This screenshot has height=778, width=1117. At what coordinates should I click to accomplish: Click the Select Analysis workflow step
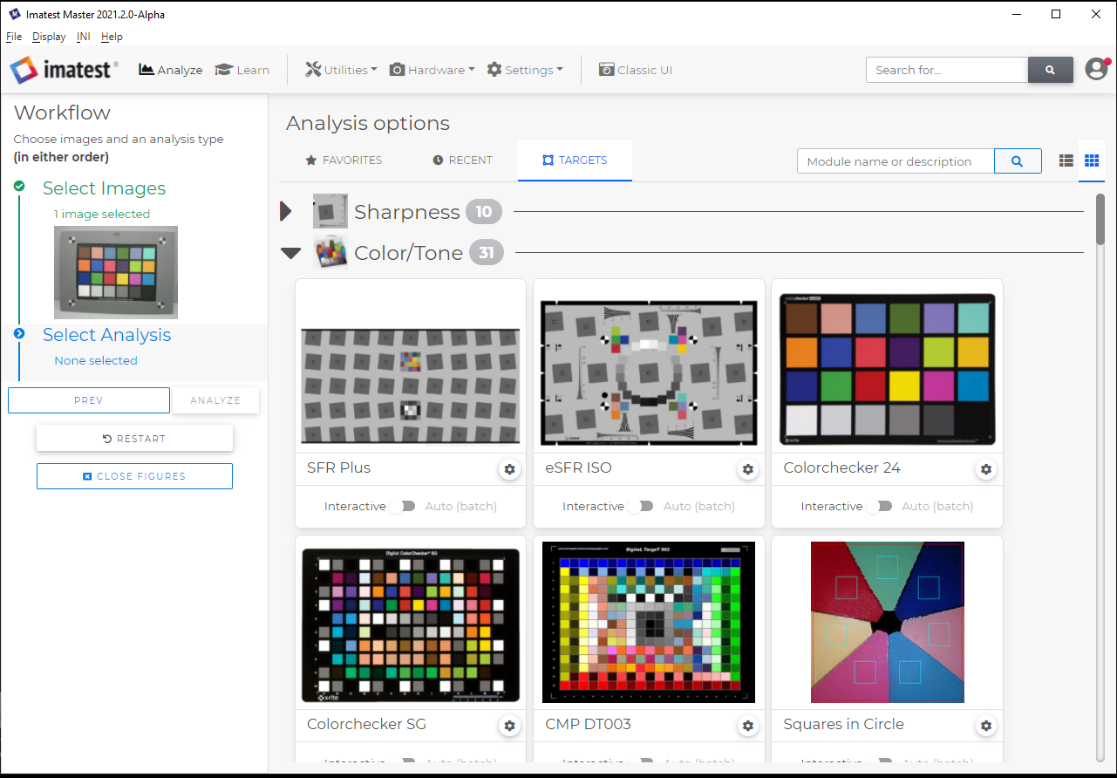(x=106, y=335)
